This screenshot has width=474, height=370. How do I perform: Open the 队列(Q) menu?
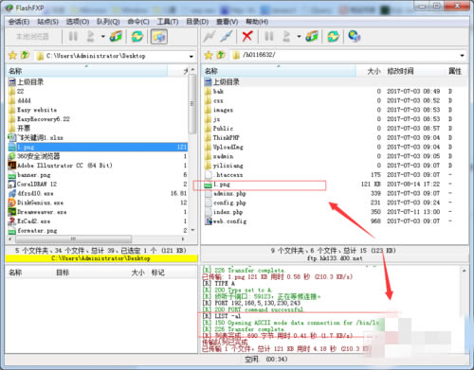(x=108, y=22)
